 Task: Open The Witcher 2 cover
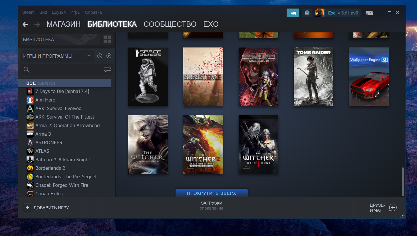pos(203,144)
